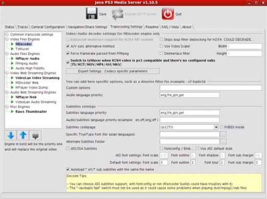Click the Audio language priority field
This screenshot has width=267, height=199.
tap(190, 95)
